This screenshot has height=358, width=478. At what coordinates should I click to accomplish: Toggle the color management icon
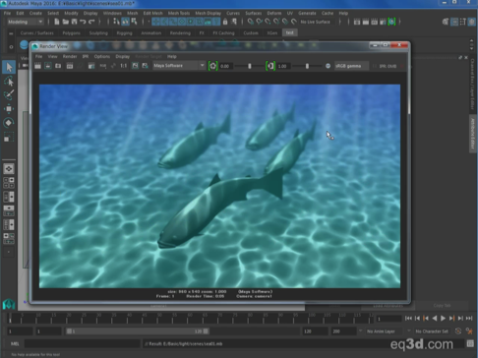pos(328,66)
